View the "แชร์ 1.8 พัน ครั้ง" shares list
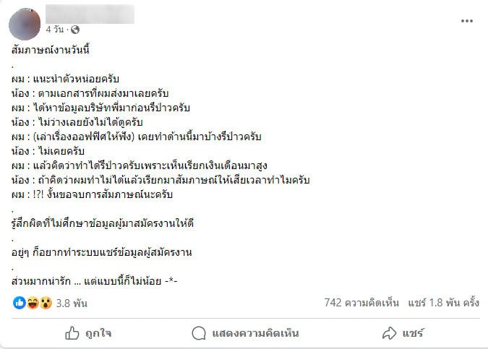 click(x=443, y=303)
